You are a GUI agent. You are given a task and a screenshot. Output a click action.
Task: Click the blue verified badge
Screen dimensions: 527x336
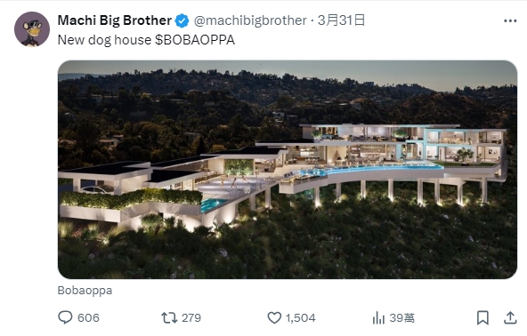coord(182,20)
